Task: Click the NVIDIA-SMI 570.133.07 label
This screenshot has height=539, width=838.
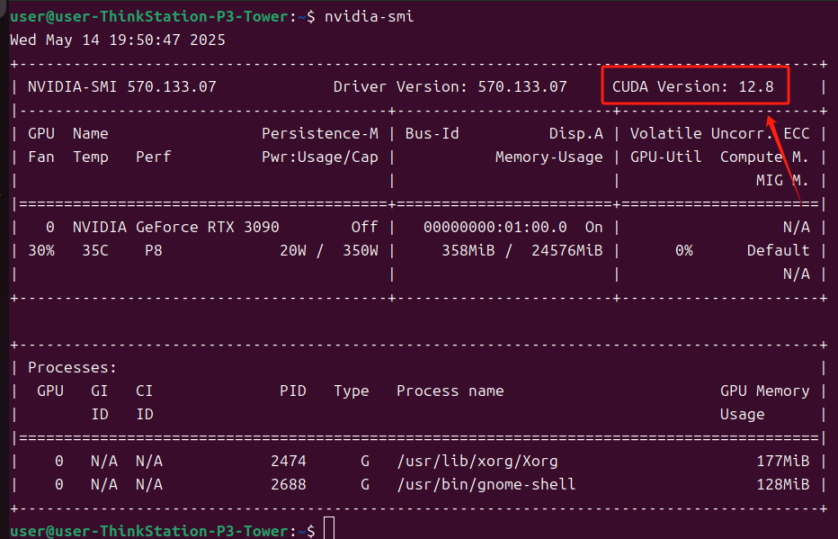Action: 122,86
